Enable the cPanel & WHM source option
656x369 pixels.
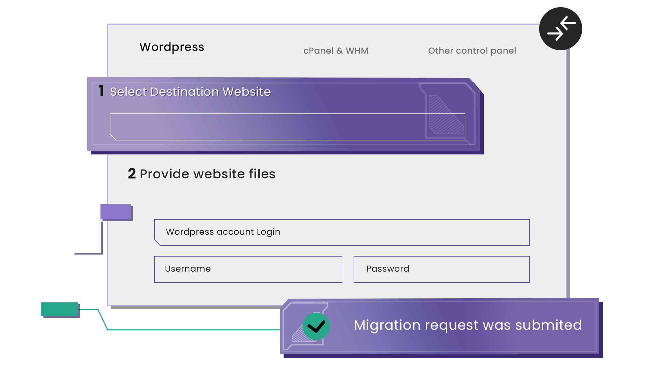[336, 51]
